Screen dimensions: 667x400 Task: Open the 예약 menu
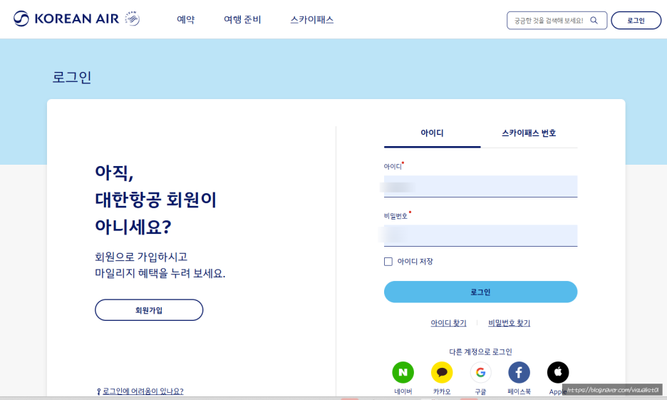pos(186,19)
